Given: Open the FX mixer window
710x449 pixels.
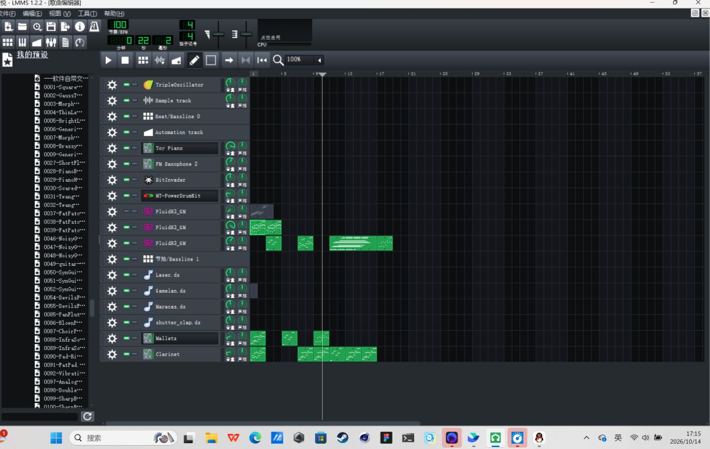Looking at the screenshot, I should pos(51,43).
